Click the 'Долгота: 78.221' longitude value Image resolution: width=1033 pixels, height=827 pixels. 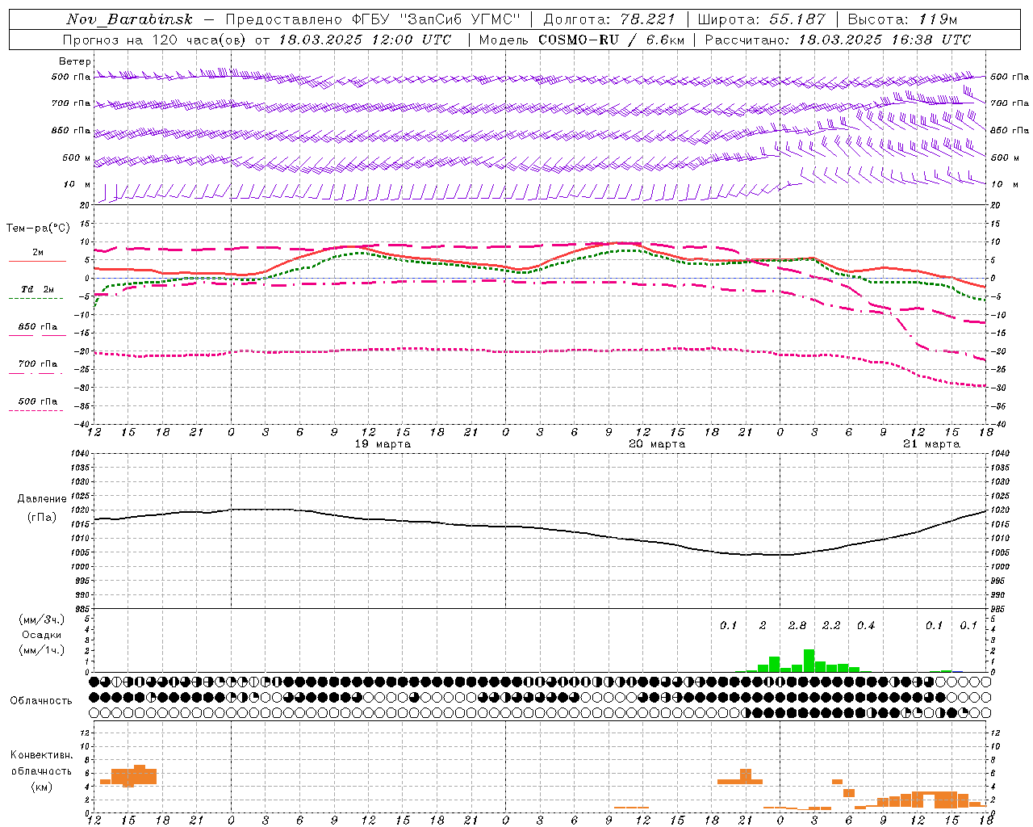pos(609,19)
